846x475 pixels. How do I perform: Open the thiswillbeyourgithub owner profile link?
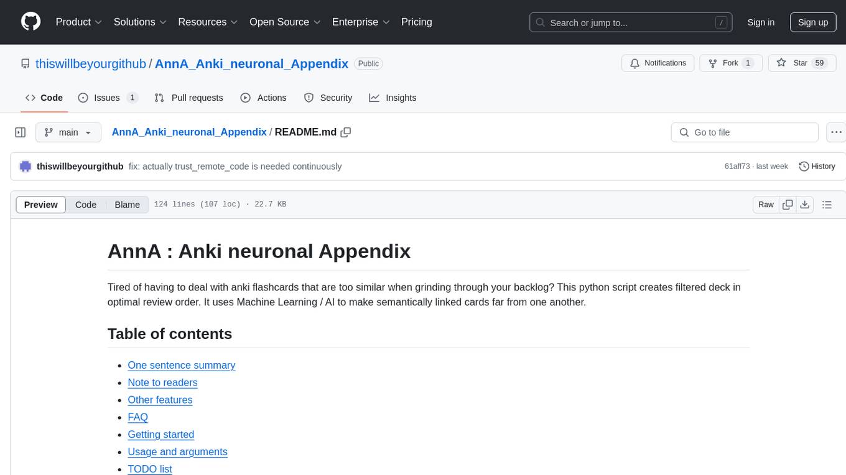click(91, 63)
